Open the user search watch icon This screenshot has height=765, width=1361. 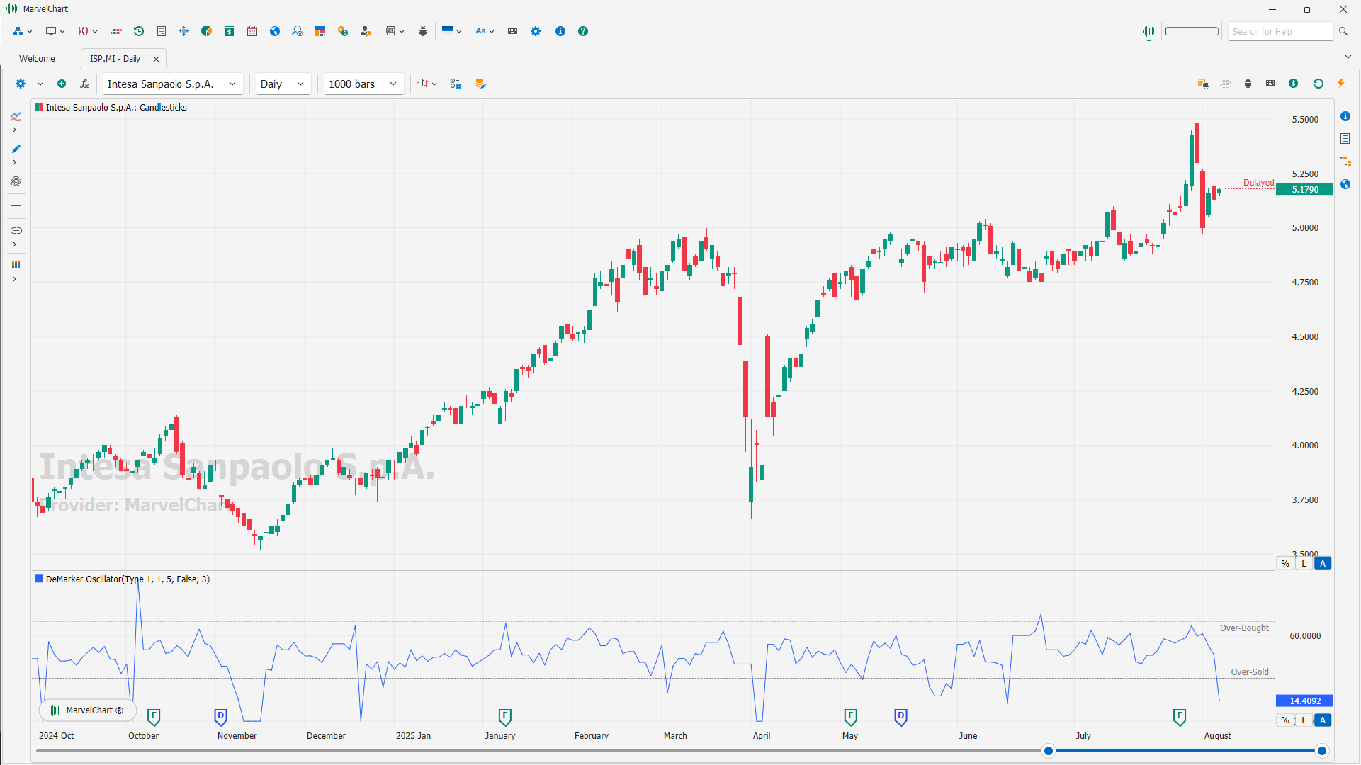pos(298,31)
